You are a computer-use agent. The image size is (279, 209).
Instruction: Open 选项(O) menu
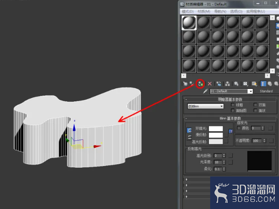[236, 11]
